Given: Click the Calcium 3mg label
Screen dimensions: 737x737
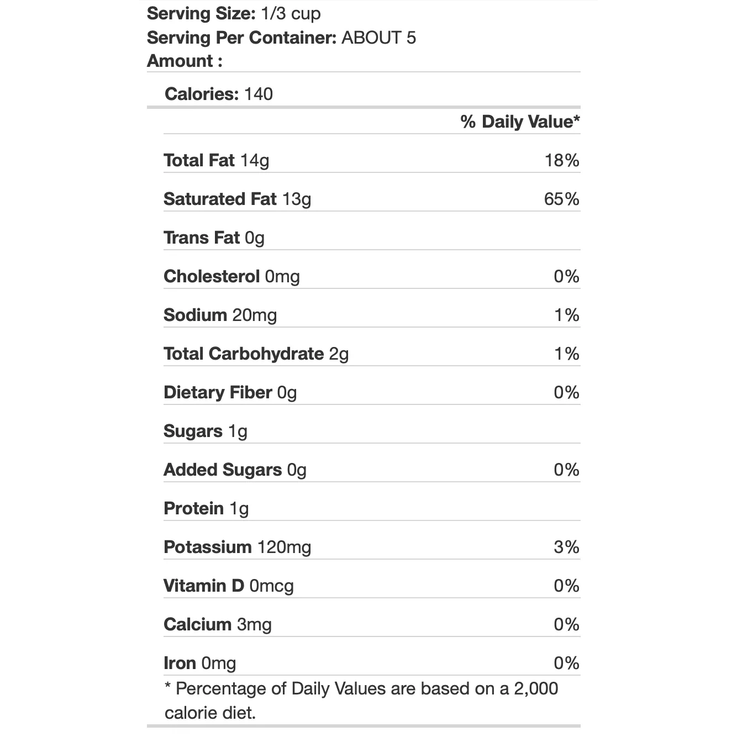Looking at the screenshot, I should 217,624.
